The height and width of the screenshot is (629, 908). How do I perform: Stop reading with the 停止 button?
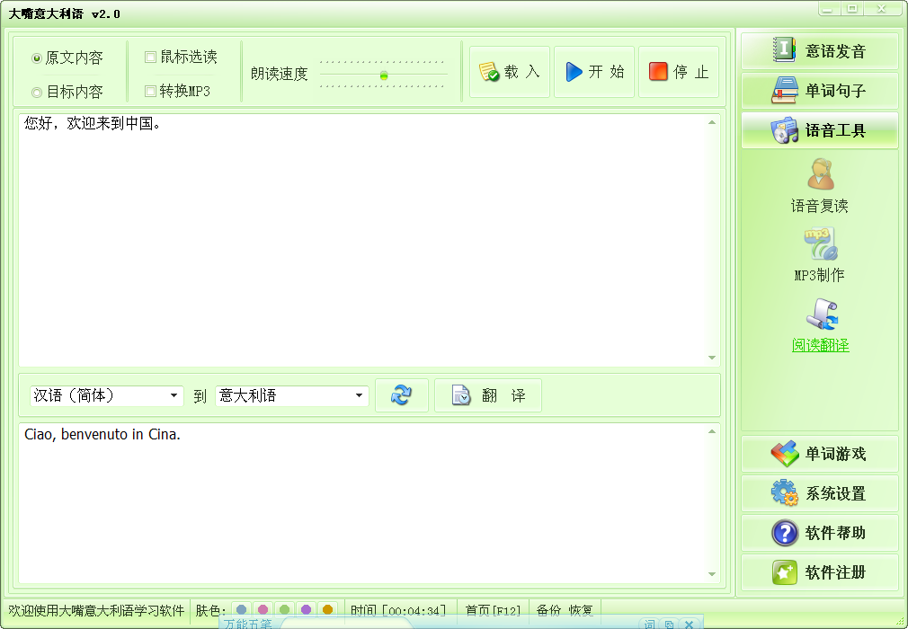(x=679, y=72)
